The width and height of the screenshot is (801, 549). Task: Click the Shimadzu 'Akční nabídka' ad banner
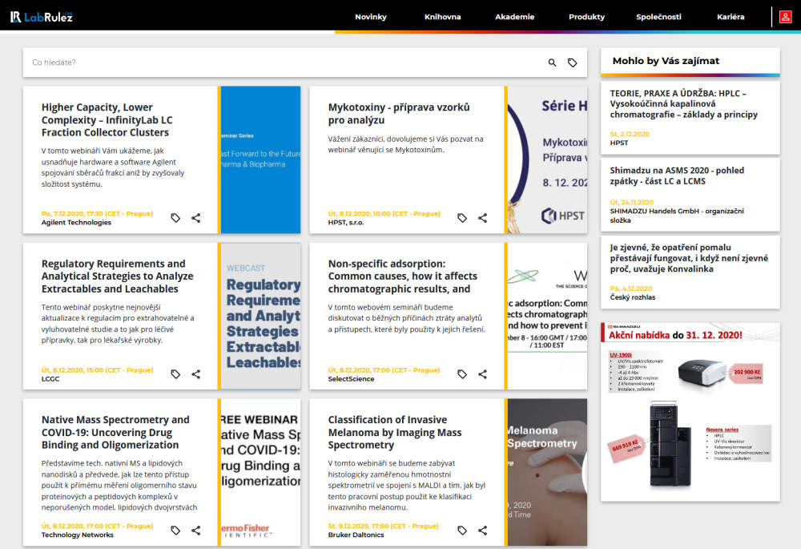click(690, 411)
